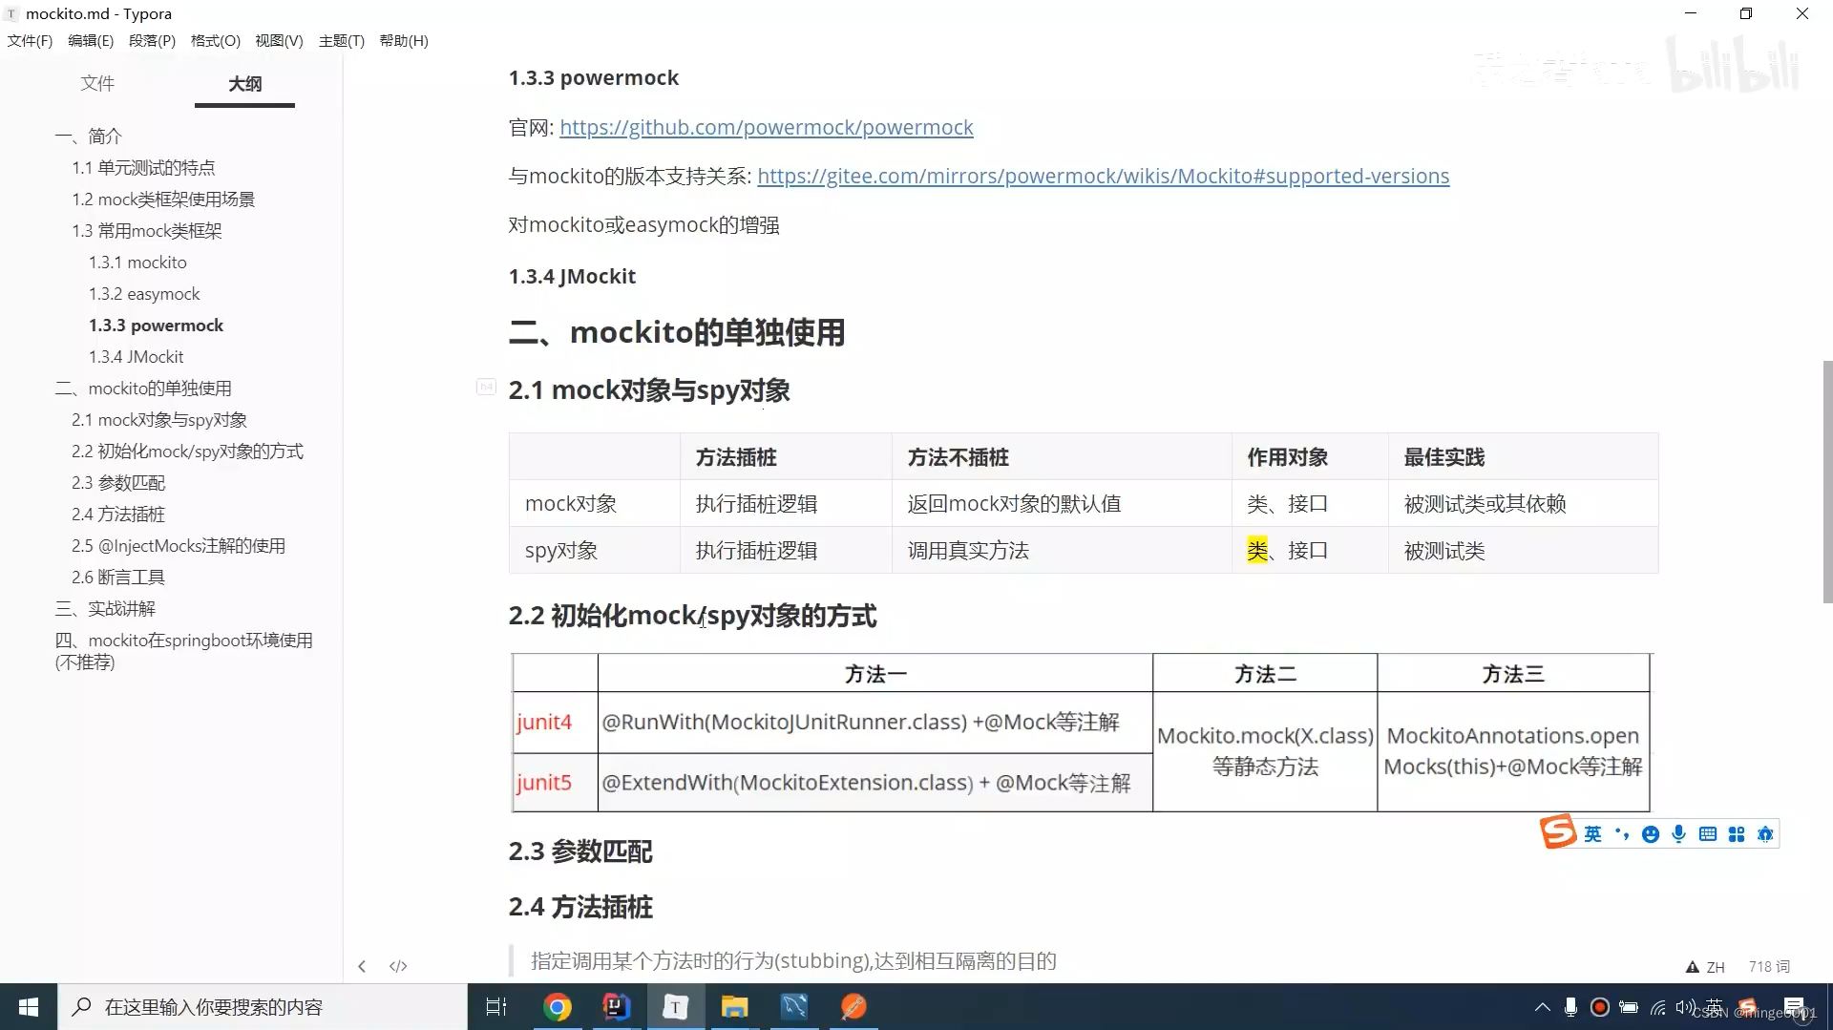This screenshot has width=1833, height=1030.
Task: Jump to '1.3.4 JMockit' in outline
Action: 136,356
